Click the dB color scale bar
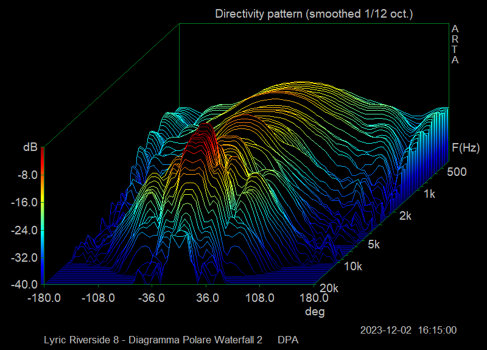Viewport: 487px width, 350px height. (x=43, y=215)
